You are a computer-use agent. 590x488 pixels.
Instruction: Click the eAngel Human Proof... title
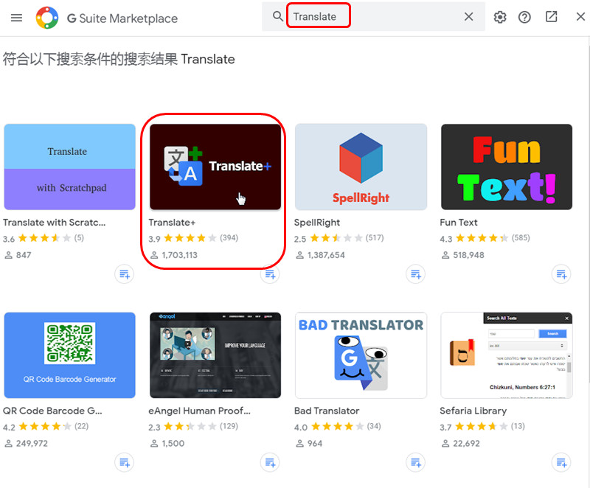199,411
